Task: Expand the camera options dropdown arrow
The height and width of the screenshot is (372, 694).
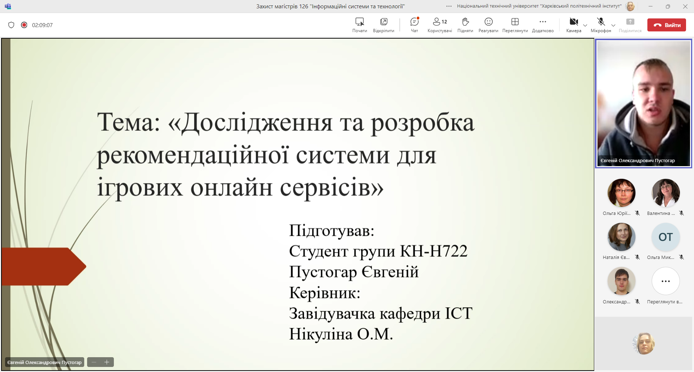Action: click(585, 25)
